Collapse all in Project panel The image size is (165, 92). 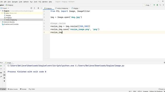coord(34,8)
